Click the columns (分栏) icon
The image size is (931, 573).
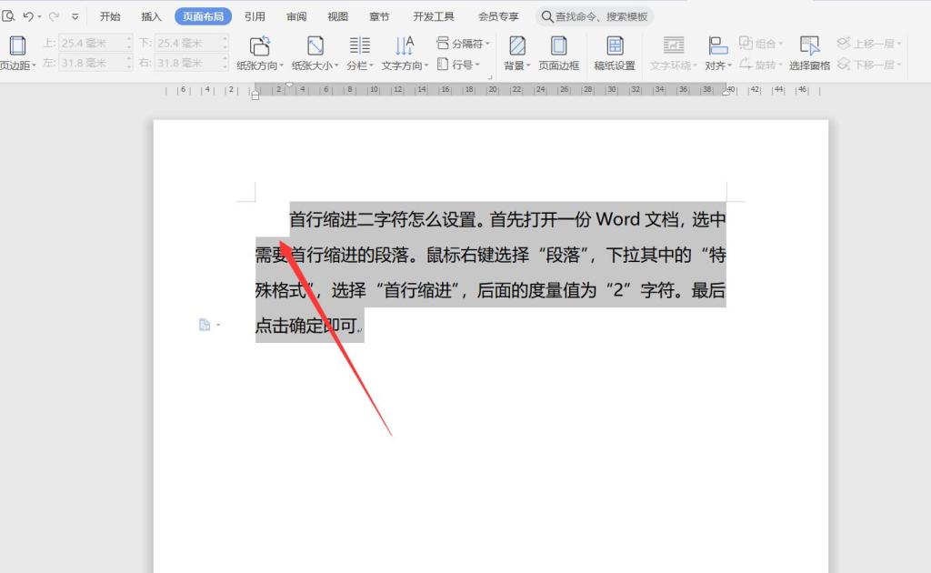click(x=359, y=45)
